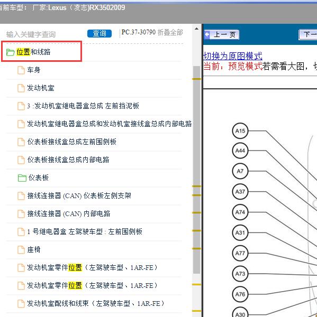
Task: Open 切换为原图模式 link
Action: tap(232, 56)
